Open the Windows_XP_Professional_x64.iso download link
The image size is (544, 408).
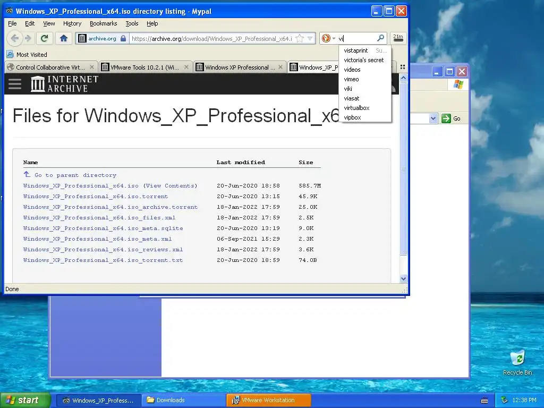click(81, 185)
